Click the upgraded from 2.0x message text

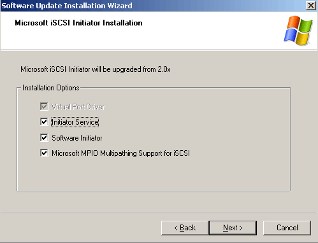pyautogui.click(x=96, y=69)
